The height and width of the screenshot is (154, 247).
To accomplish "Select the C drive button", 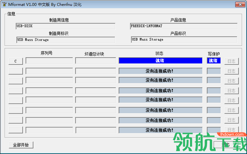I will click(x=16, y=61).
